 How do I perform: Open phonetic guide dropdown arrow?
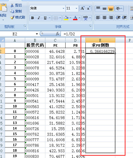pyautogui.click(x=90, y=18)
